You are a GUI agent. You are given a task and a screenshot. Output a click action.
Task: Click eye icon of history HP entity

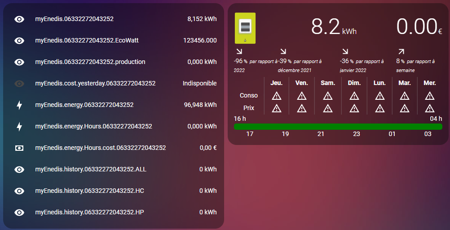19,212
